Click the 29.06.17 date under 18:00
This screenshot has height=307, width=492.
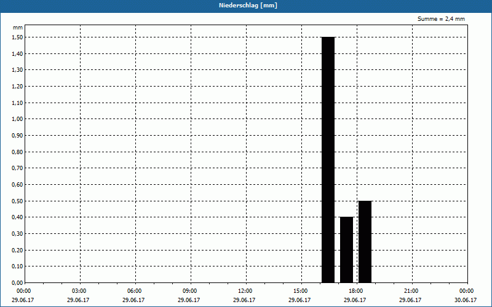click(x=355, y=300)
